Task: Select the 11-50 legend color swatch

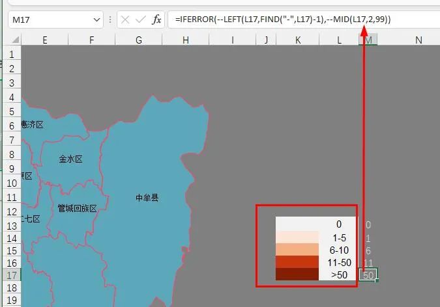Action: pos(297,262)
